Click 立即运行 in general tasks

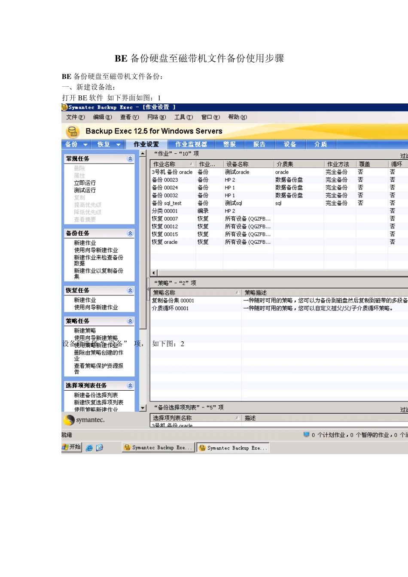pos(85,183)
